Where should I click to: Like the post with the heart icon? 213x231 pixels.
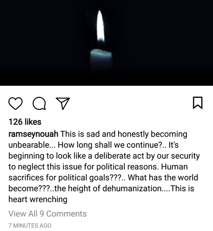15,103
